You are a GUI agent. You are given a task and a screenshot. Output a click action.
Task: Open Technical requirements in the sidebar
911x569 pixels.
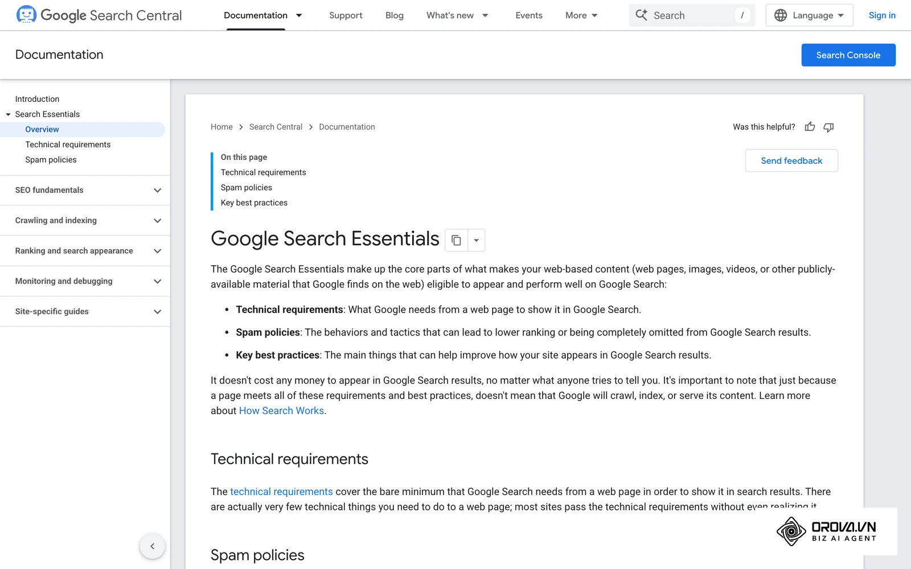[68, 145]
